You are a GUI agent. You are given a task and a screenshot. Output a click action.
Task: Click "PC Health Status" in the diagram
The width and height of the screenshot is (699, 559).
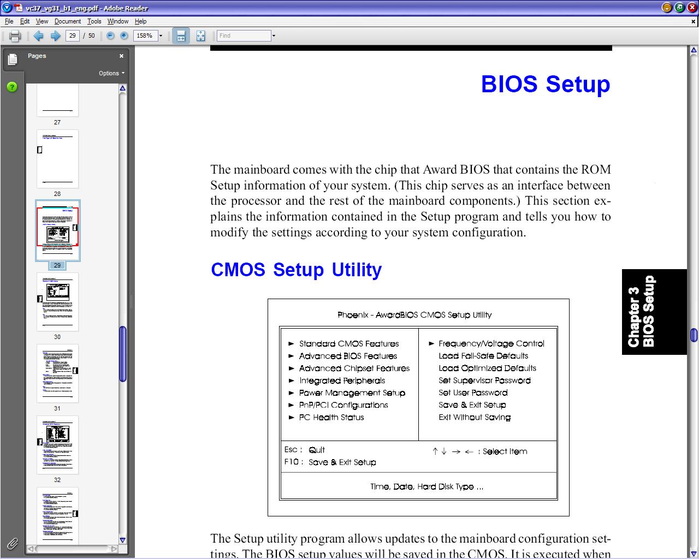[331, 417]
